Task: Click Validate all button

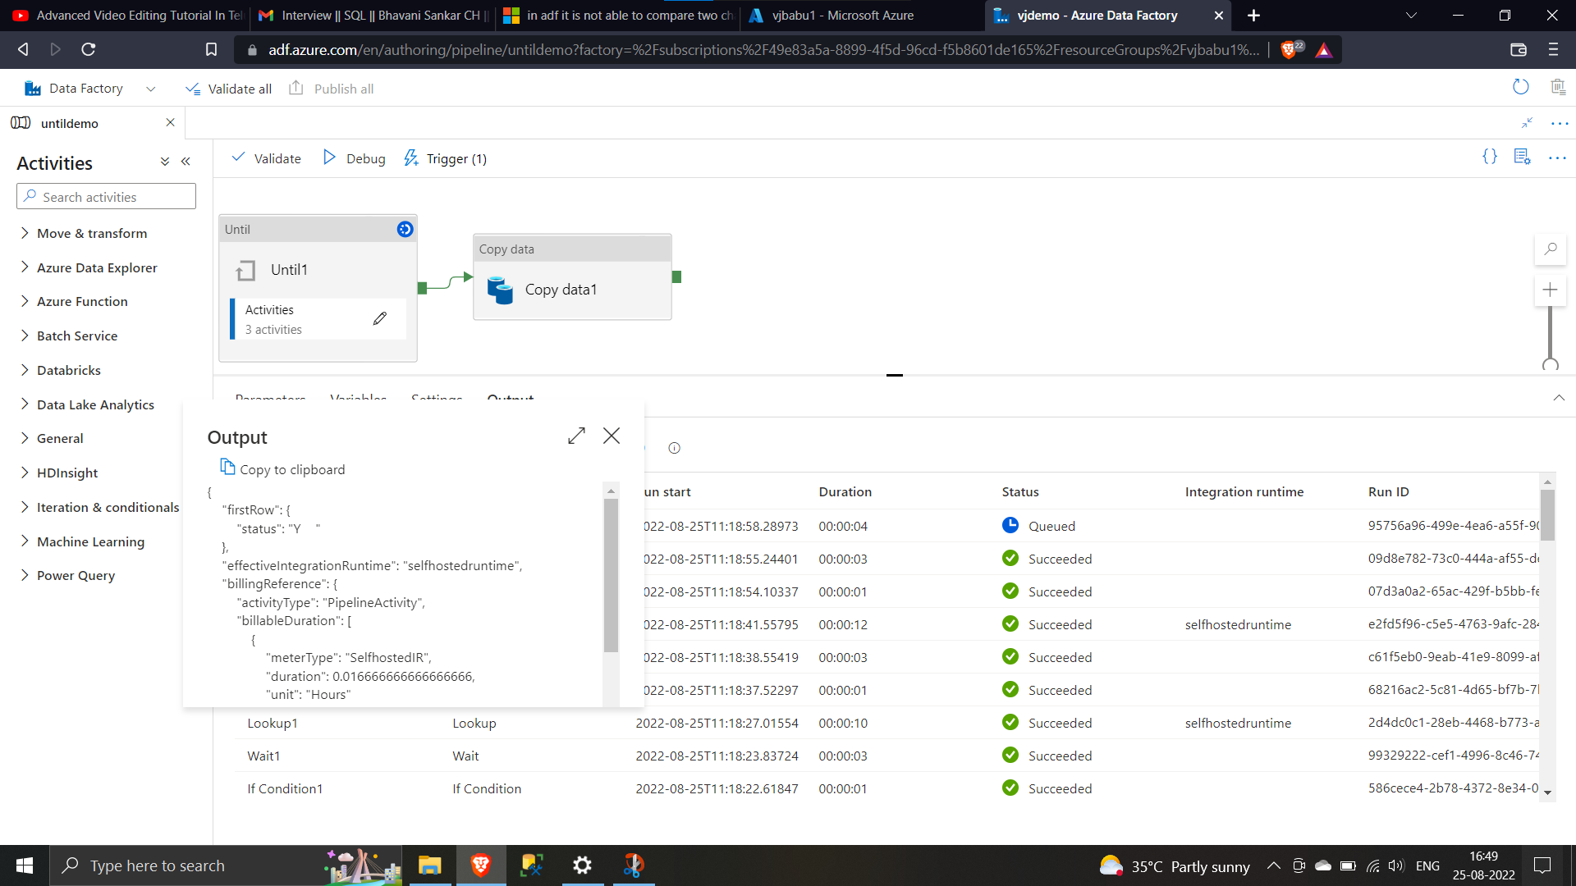Action: pyautogui.click(x=229, y=89)
